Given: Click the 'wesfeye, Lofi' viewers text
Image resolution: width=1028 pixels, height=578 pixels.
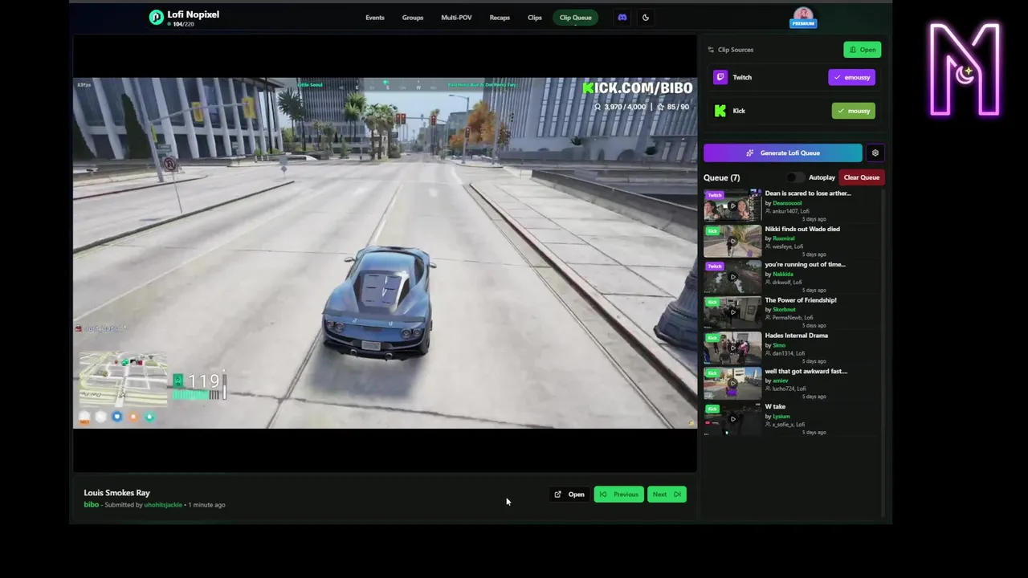Looking at the screenshot, I should coord(787,246).
